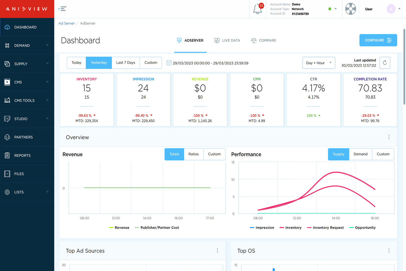Open the Reports section in the sidebar
The height and width of the screenshot is (271, 406).
pos(22,155)
